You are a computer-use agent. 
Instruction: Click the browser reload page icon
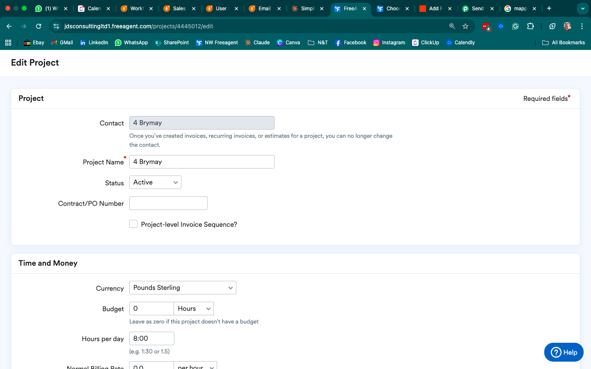39,26
